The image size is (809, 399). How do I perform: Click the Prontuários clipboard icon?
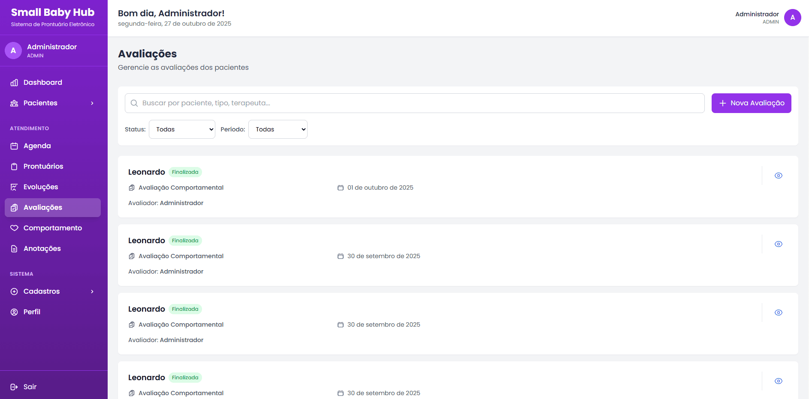[x=14, y=167]
